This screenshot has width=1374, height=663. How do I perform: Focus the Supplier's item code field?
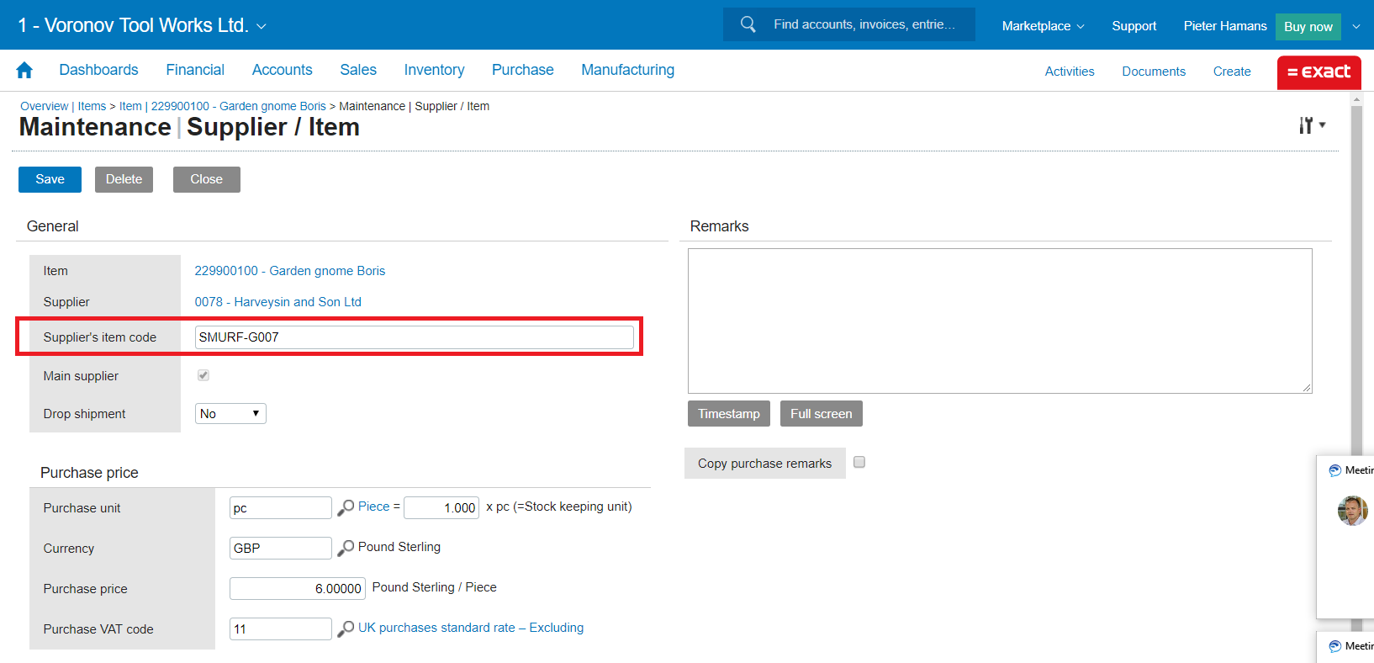pos(415,337)
